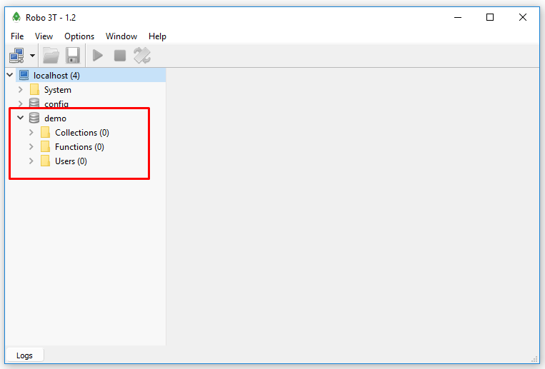545x369 pixels.
Task: Open the View menu
Action: pos(44,36)
